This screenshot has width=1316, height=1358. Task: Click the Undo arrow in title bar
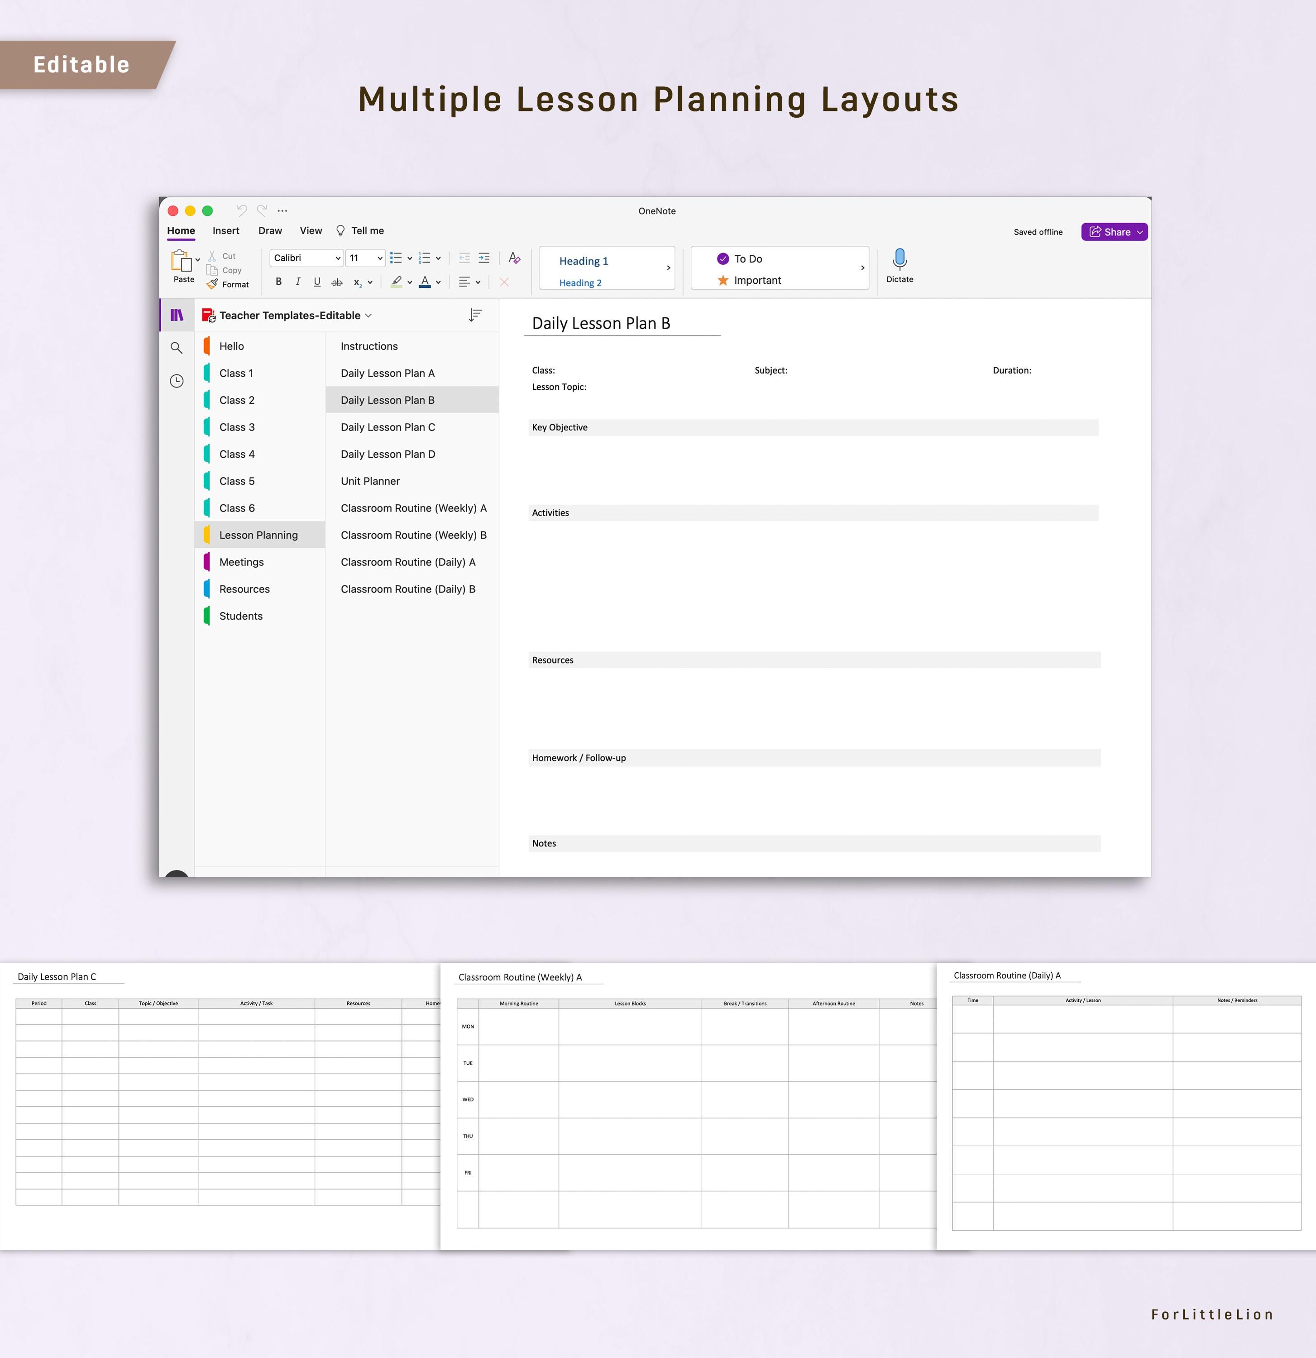click(242, 210)
